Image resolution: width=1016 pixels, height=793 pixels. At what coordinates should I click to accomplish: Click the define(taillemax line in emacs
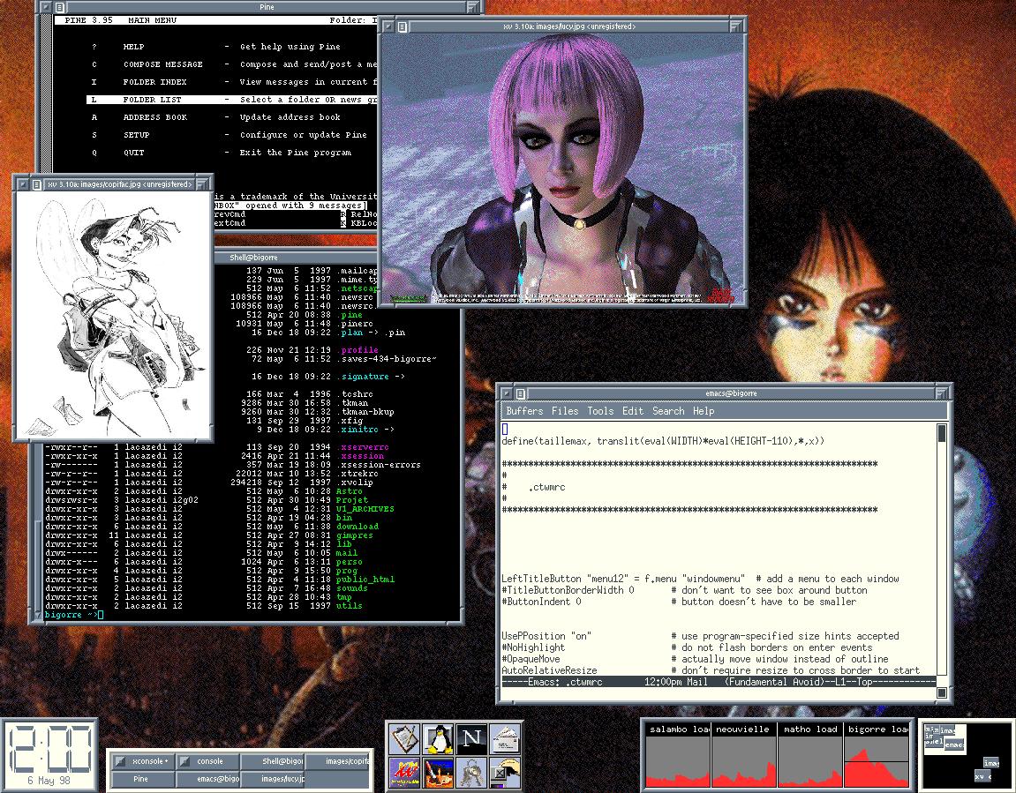[x=663, y=441]
